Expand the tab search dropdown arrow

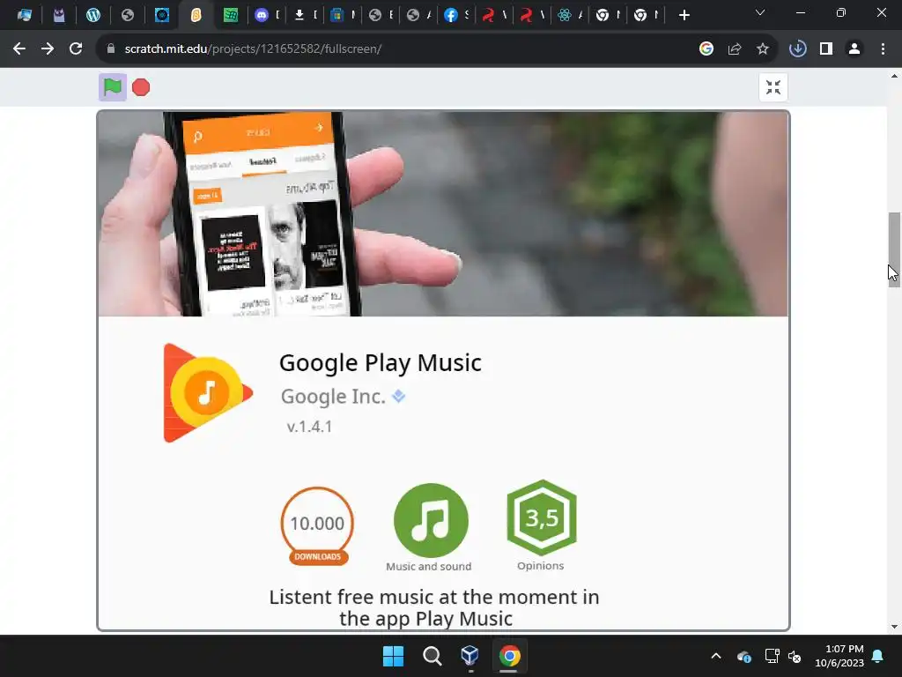[760, 12]
